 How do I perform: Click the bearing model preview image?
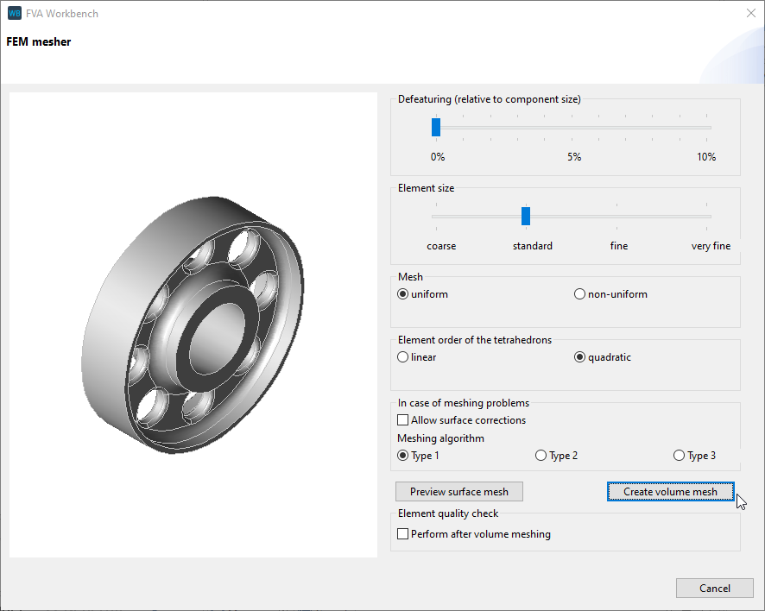coord(193,324)
